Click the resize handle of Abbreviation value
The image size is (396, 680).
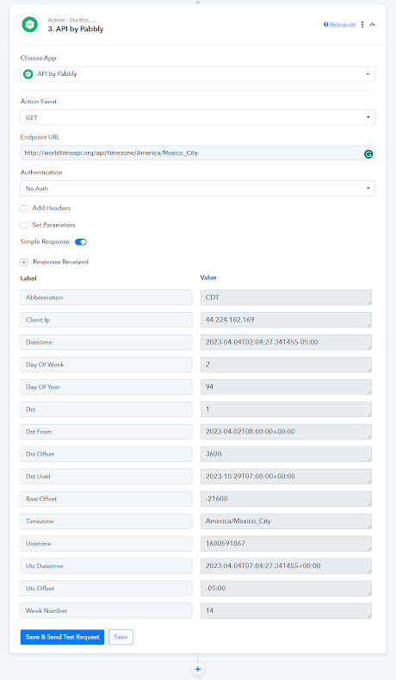368,303
